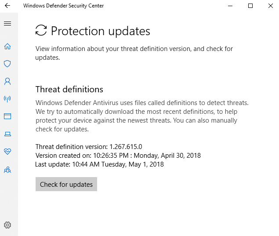The height and width of the screenshot is (236, 279).
Task: Minimize the Windows Defender Security Center window
Action: 230,6
